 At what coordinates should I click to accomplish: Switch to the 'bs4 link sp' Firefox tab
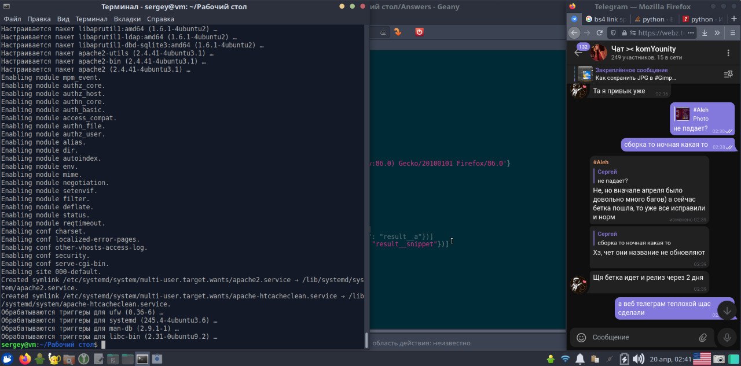tap(605, 19)
